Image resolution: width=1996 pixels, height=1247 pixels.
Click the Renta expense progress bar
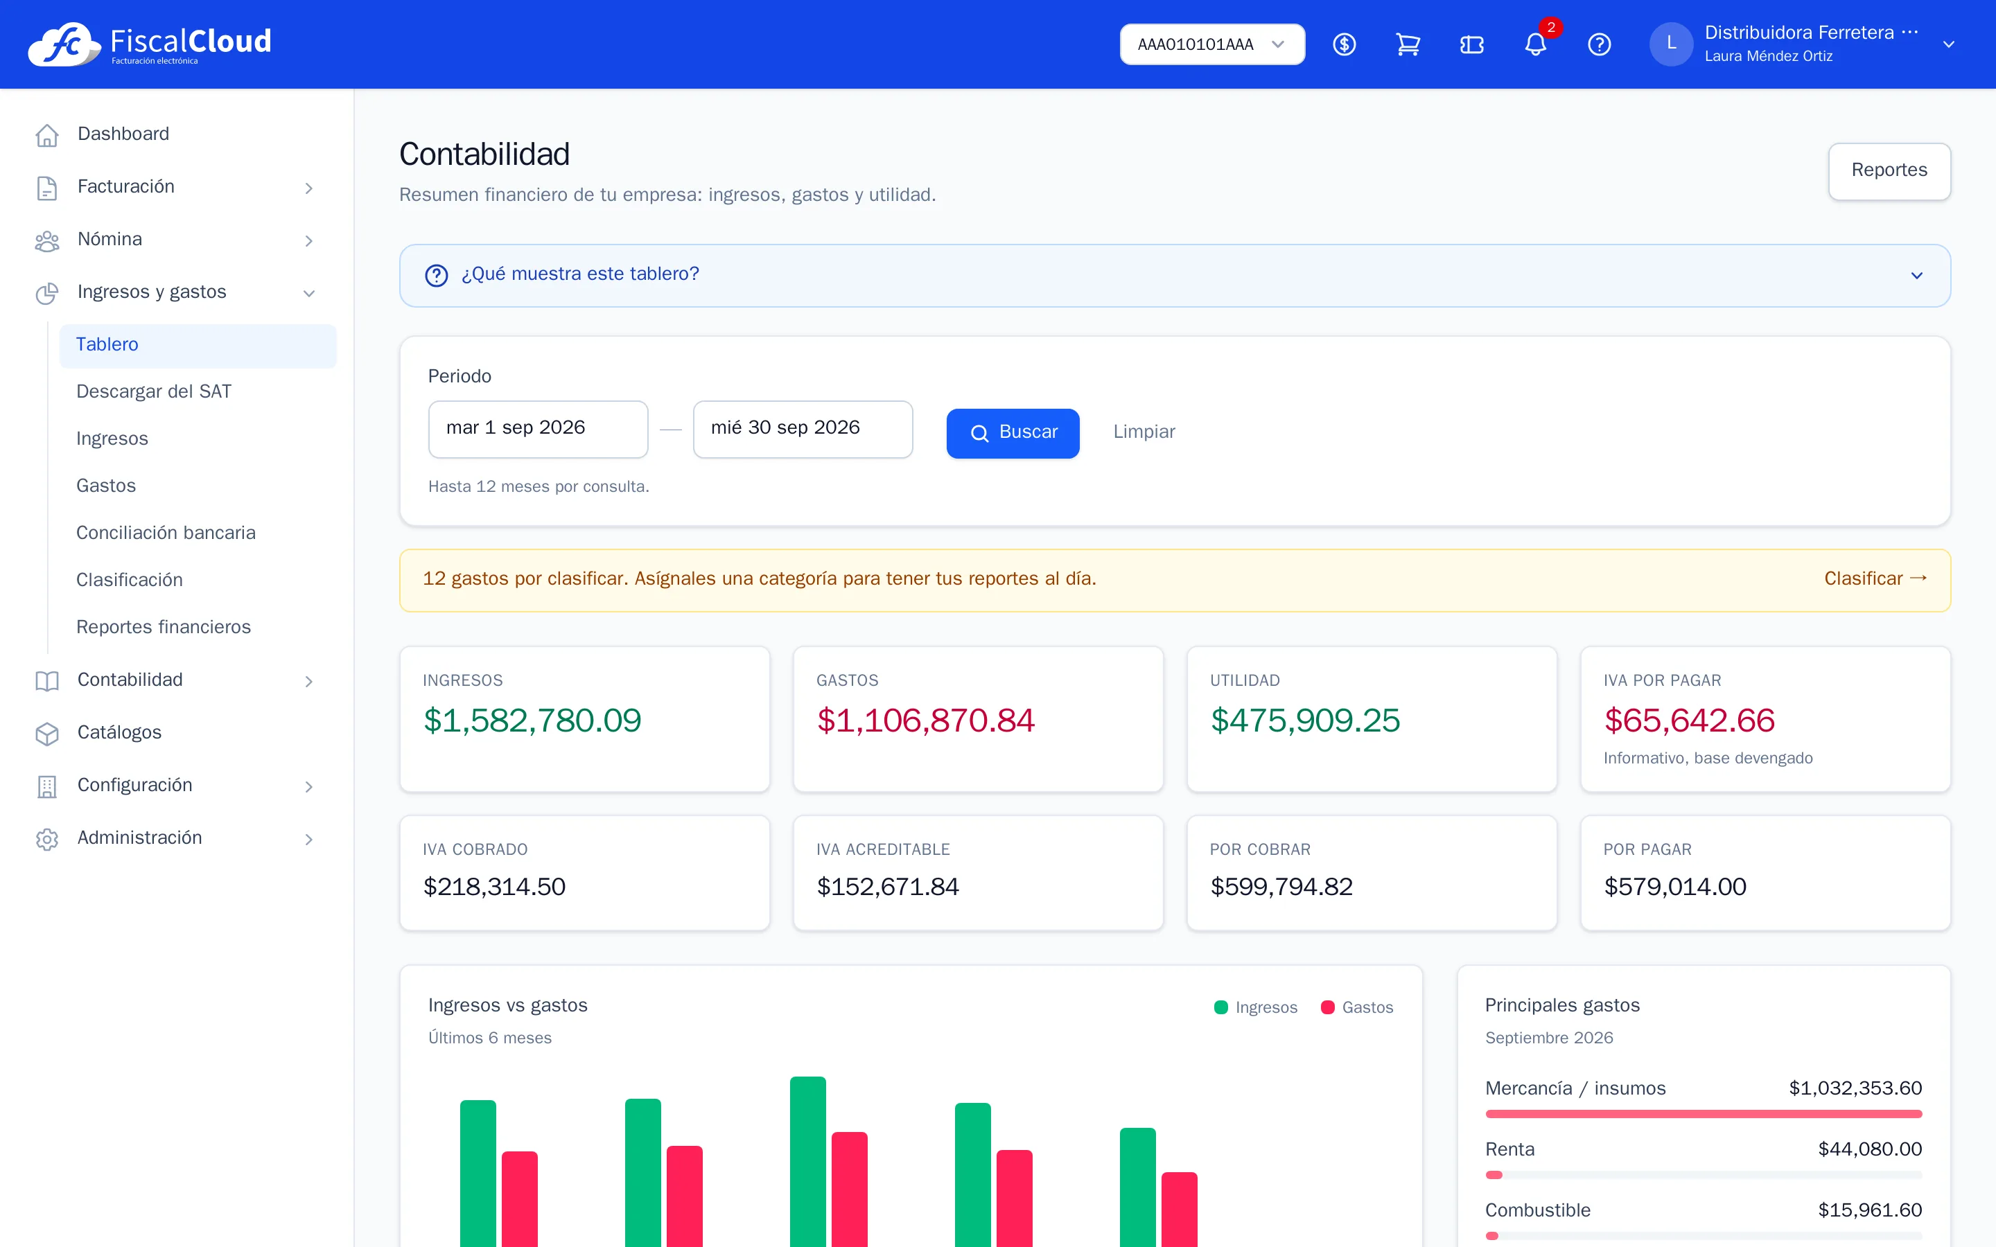coord(1704,1174)
